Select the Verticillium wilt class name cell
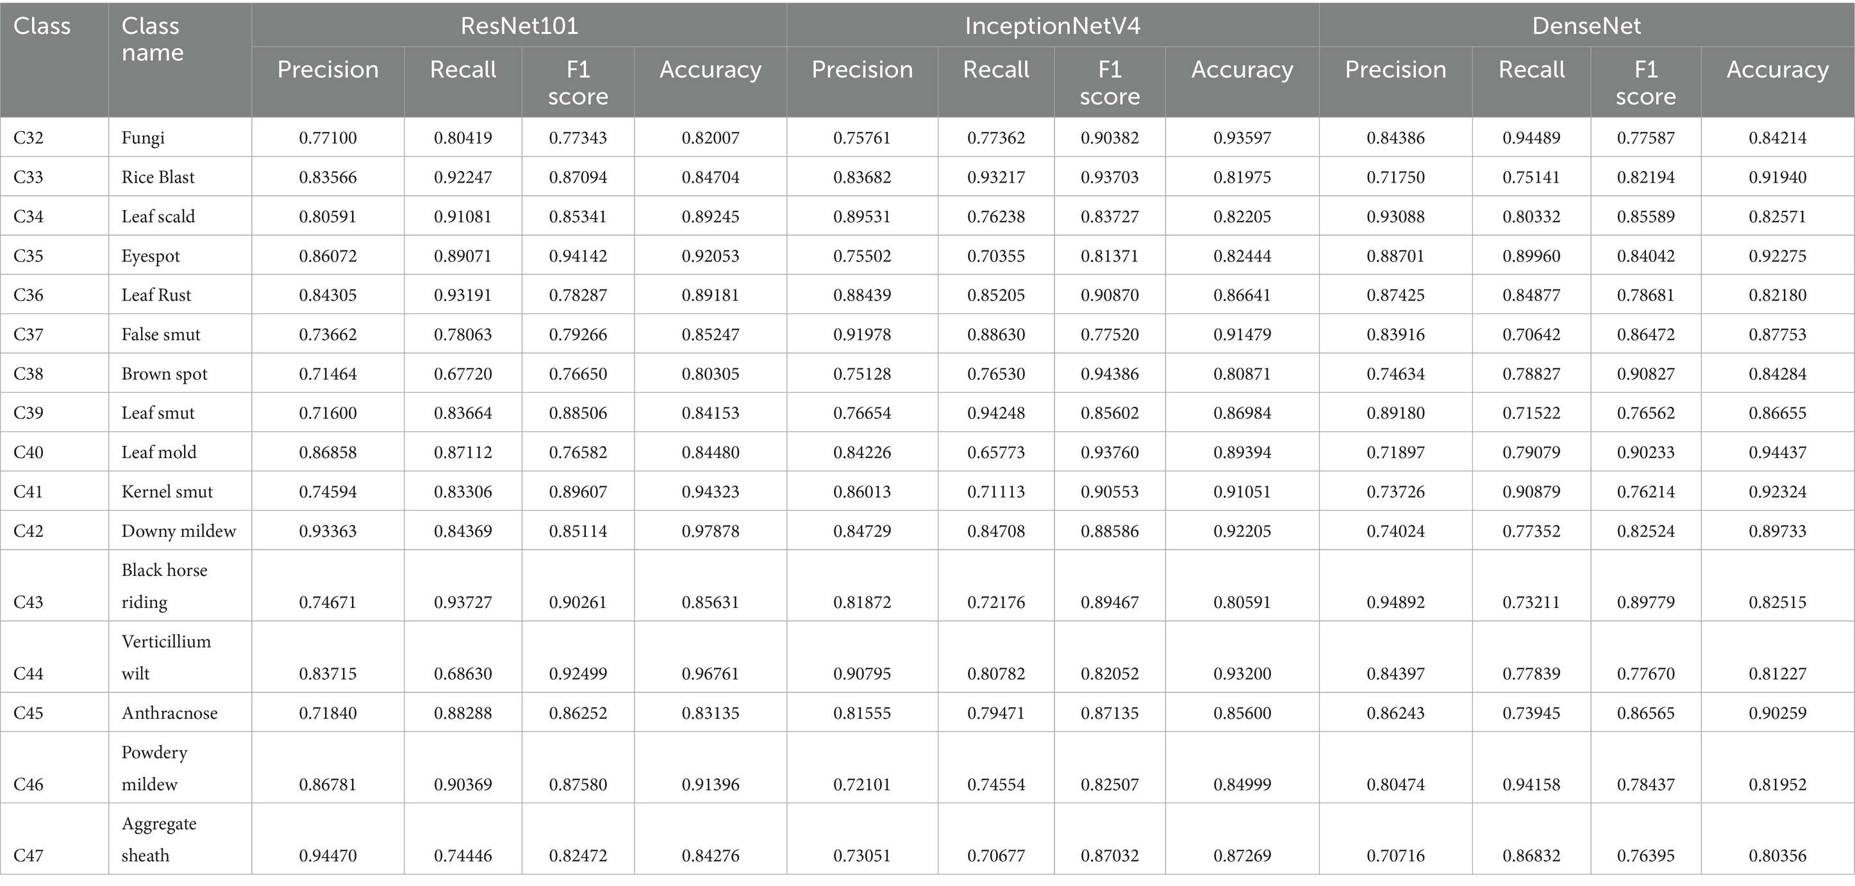Viewport: 1855px width, 886px height. coord(167,657)
